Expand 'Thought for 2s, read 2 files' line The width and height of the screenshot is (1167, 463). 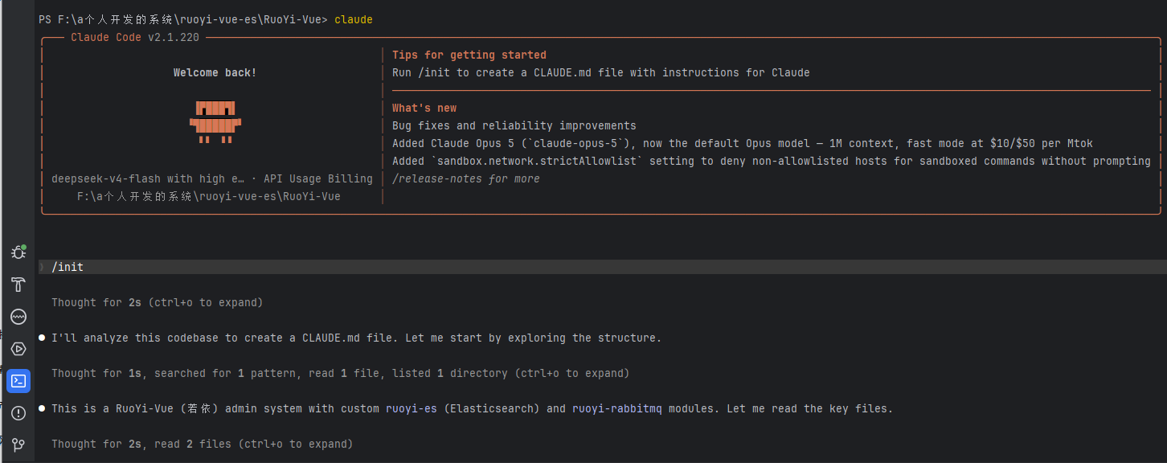coord(202,445)
